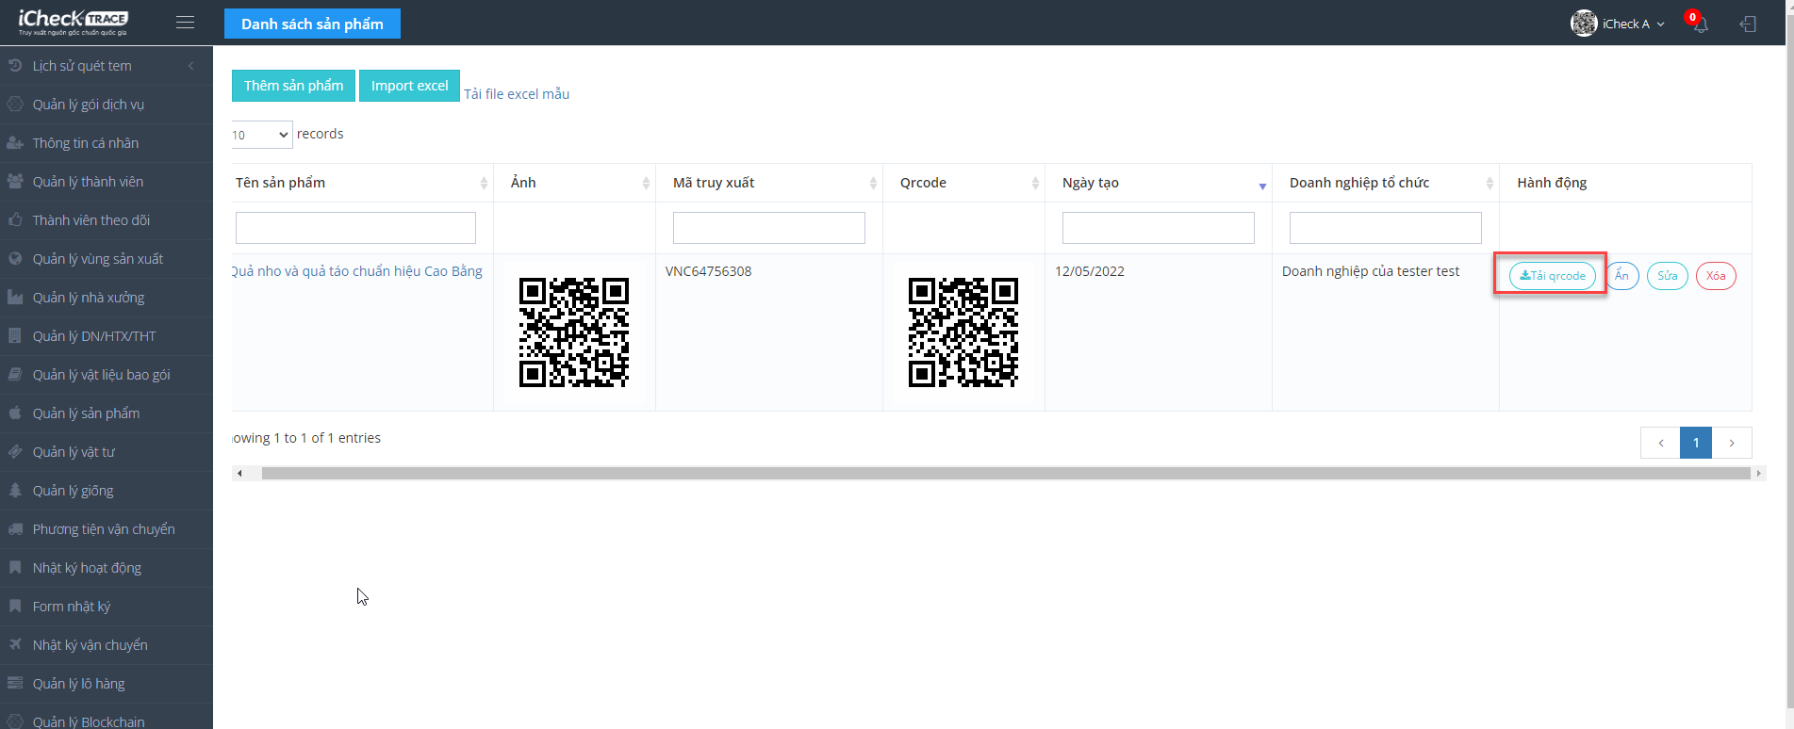Open Quản lý Blockchain menu item
This screenshot has width=1794, height=729.
(x=107, y=719)
